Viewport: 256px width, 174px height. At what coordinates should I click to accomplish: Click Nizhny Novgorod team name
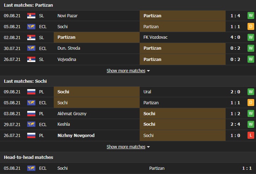coord(76,135)
